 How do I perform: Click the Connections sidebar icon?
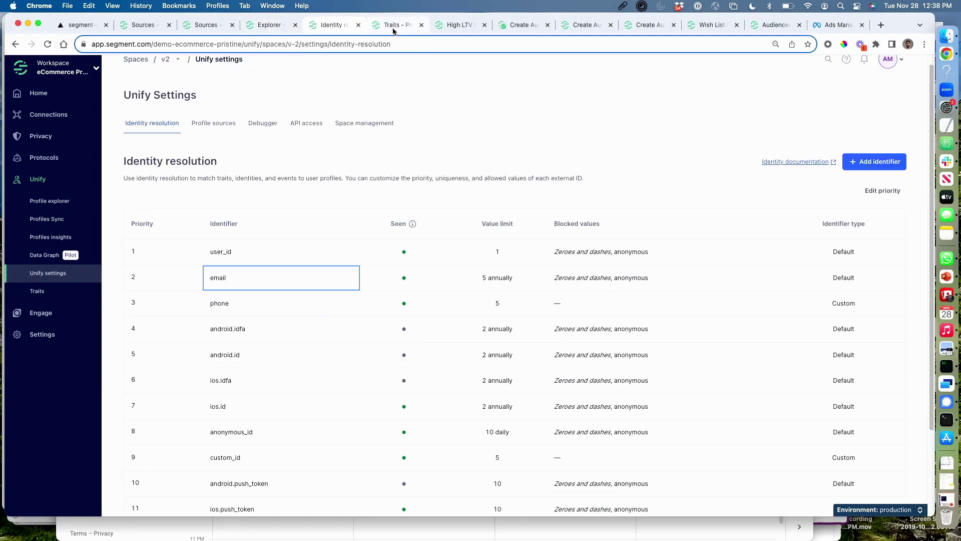pyautogui.click(x=17, y=115)
